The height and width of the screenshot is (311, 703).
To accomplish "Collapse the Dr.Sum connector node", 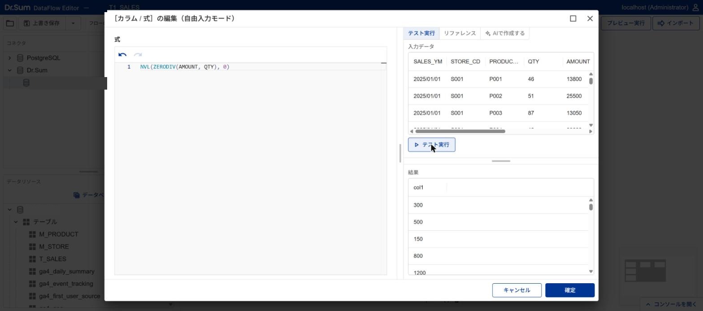I will (9, 70).
